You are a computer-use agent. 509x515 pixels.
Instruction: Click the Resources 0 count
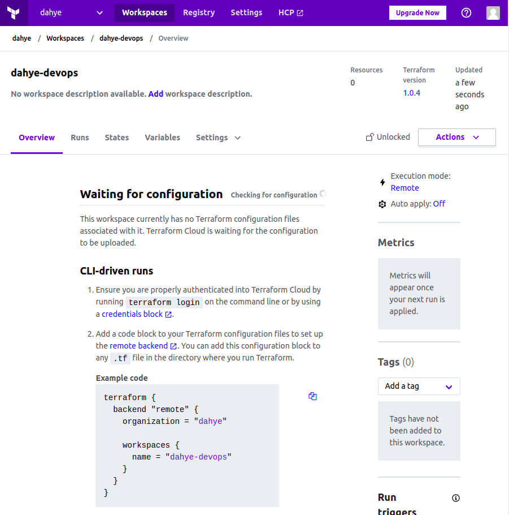[x=353, y=83]
